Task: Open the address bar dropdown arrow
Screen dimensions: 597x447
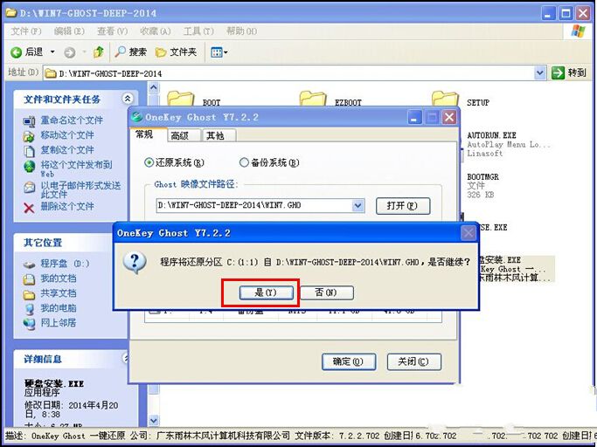Action: tap(540, 73)
